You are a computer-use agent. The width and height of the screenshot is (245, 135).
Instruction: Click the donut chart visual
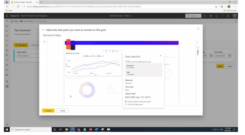[87, 90]
